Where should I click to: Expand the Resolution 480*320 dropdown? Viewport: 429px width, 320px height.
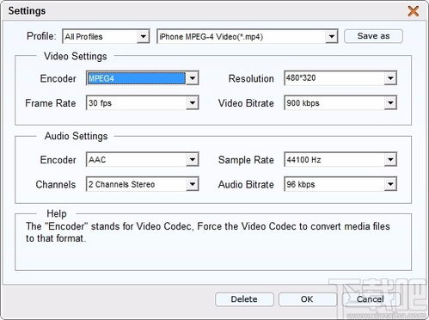point(390,78)
